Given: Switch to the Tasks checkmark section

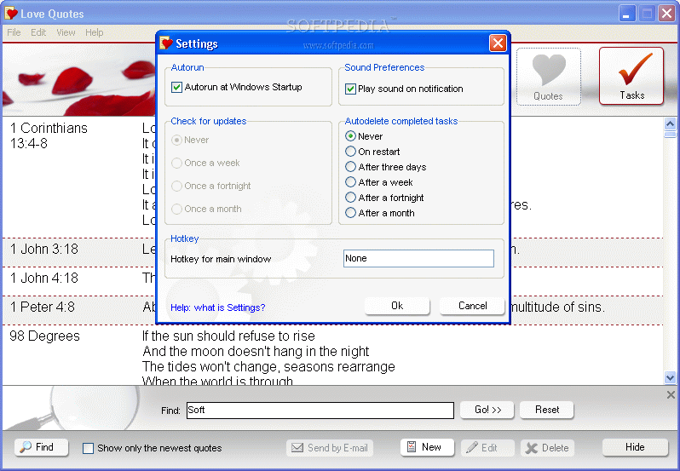Looking at the screenshot, I should pyautogui.click(x=631, y=77).
